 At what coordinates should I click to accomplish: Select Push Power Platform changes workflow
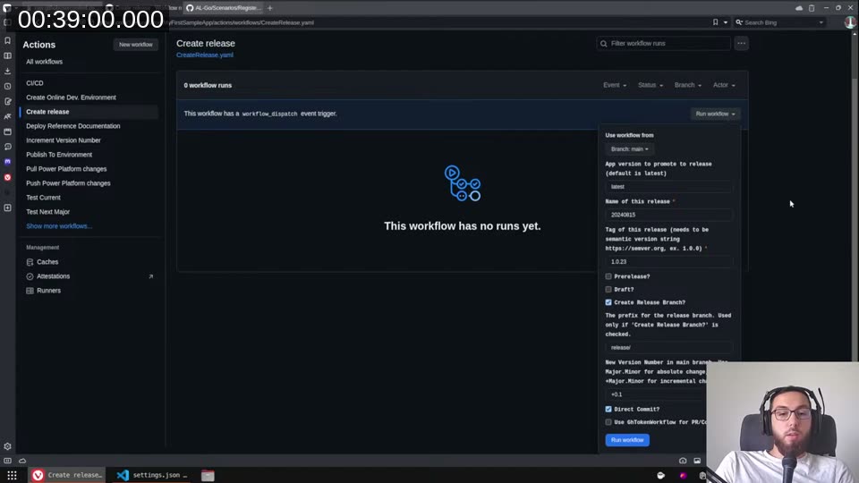pos(69,183)
